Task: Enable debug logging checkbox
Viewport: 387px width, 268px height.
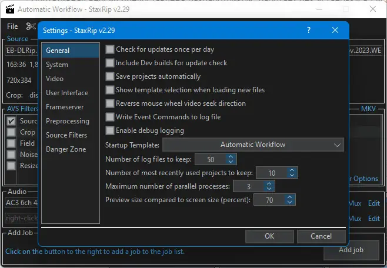Action: (x=110, y=130)
